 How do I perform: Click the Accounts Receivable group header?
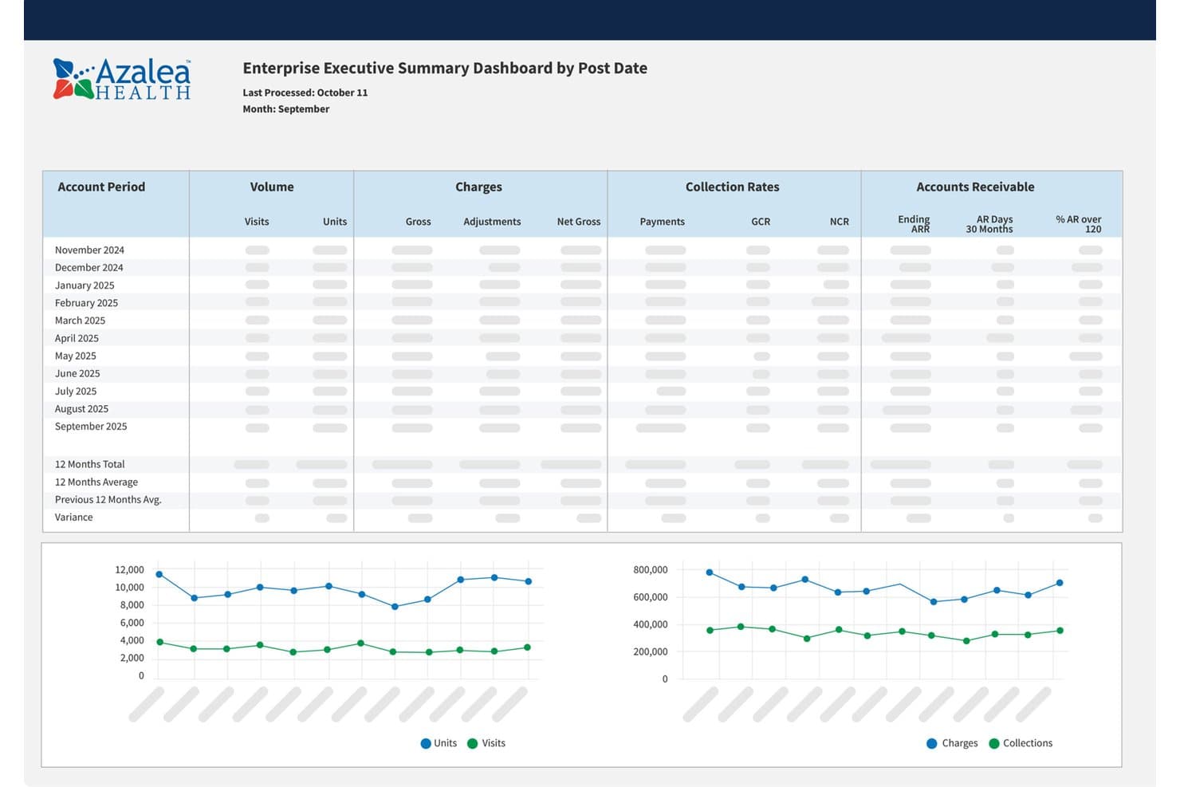pyautogui.click(x=975, y=187)
